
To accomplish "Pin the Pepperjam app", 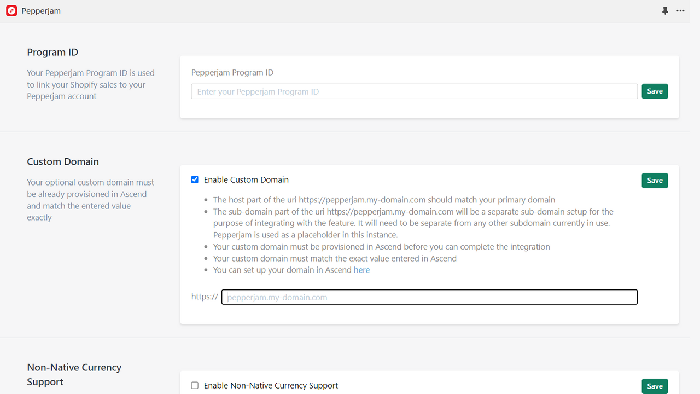I will (665, 11).
